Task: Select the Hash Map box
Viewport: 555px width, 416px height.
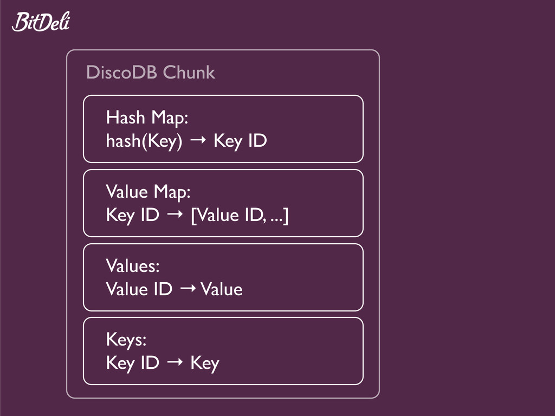Action: pyautogui.click(x=223, y=129)
